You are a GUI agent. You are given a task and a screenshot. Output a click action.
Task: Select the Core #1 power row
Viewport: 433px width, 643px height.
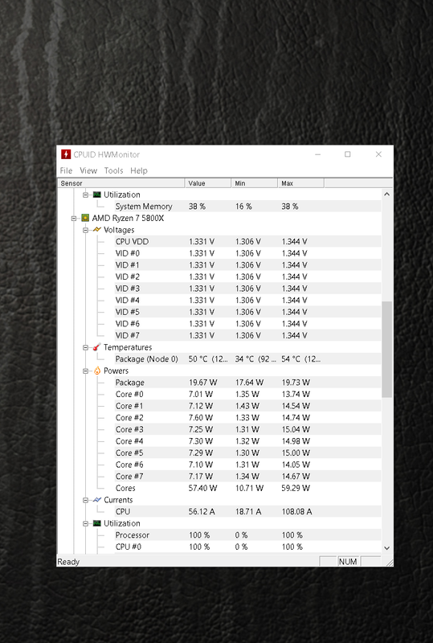[247, 406]
